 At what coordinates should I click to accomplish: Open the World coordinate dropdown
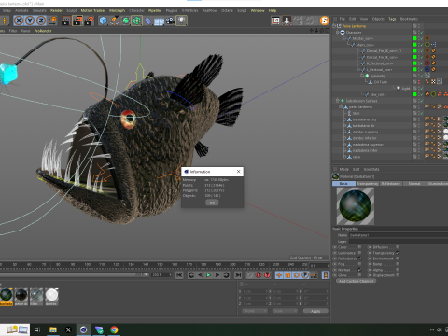pos(255,311)
